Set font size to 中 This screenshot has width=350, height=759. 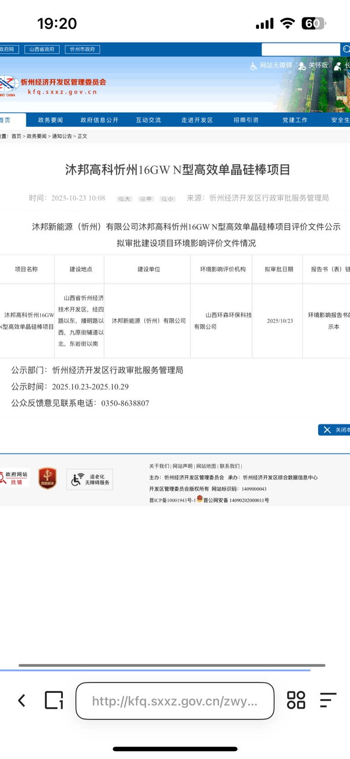click(146, 199)
